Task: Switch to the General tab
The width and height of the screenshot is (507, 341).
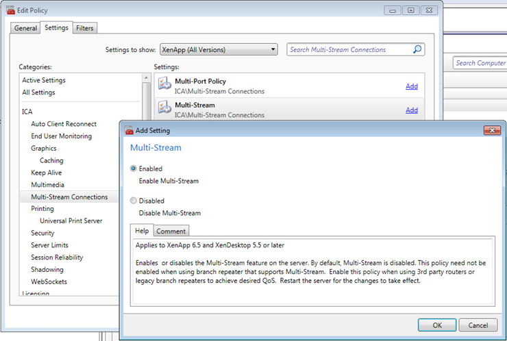Action: [25, 28]
